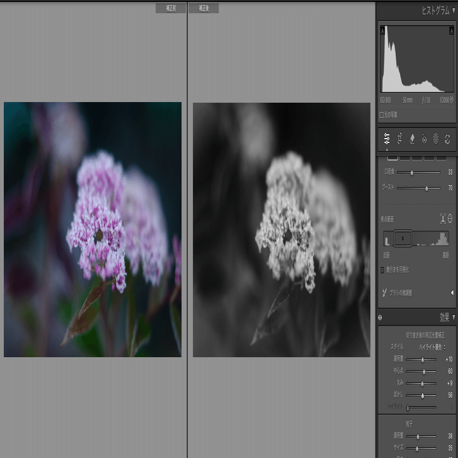Select the Edit sliders tool icon
458x458 pixels.
tap(387, 139)
